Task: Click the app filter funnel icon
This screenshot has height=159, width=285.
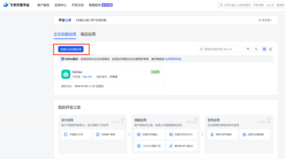Action: pos(248,49)
